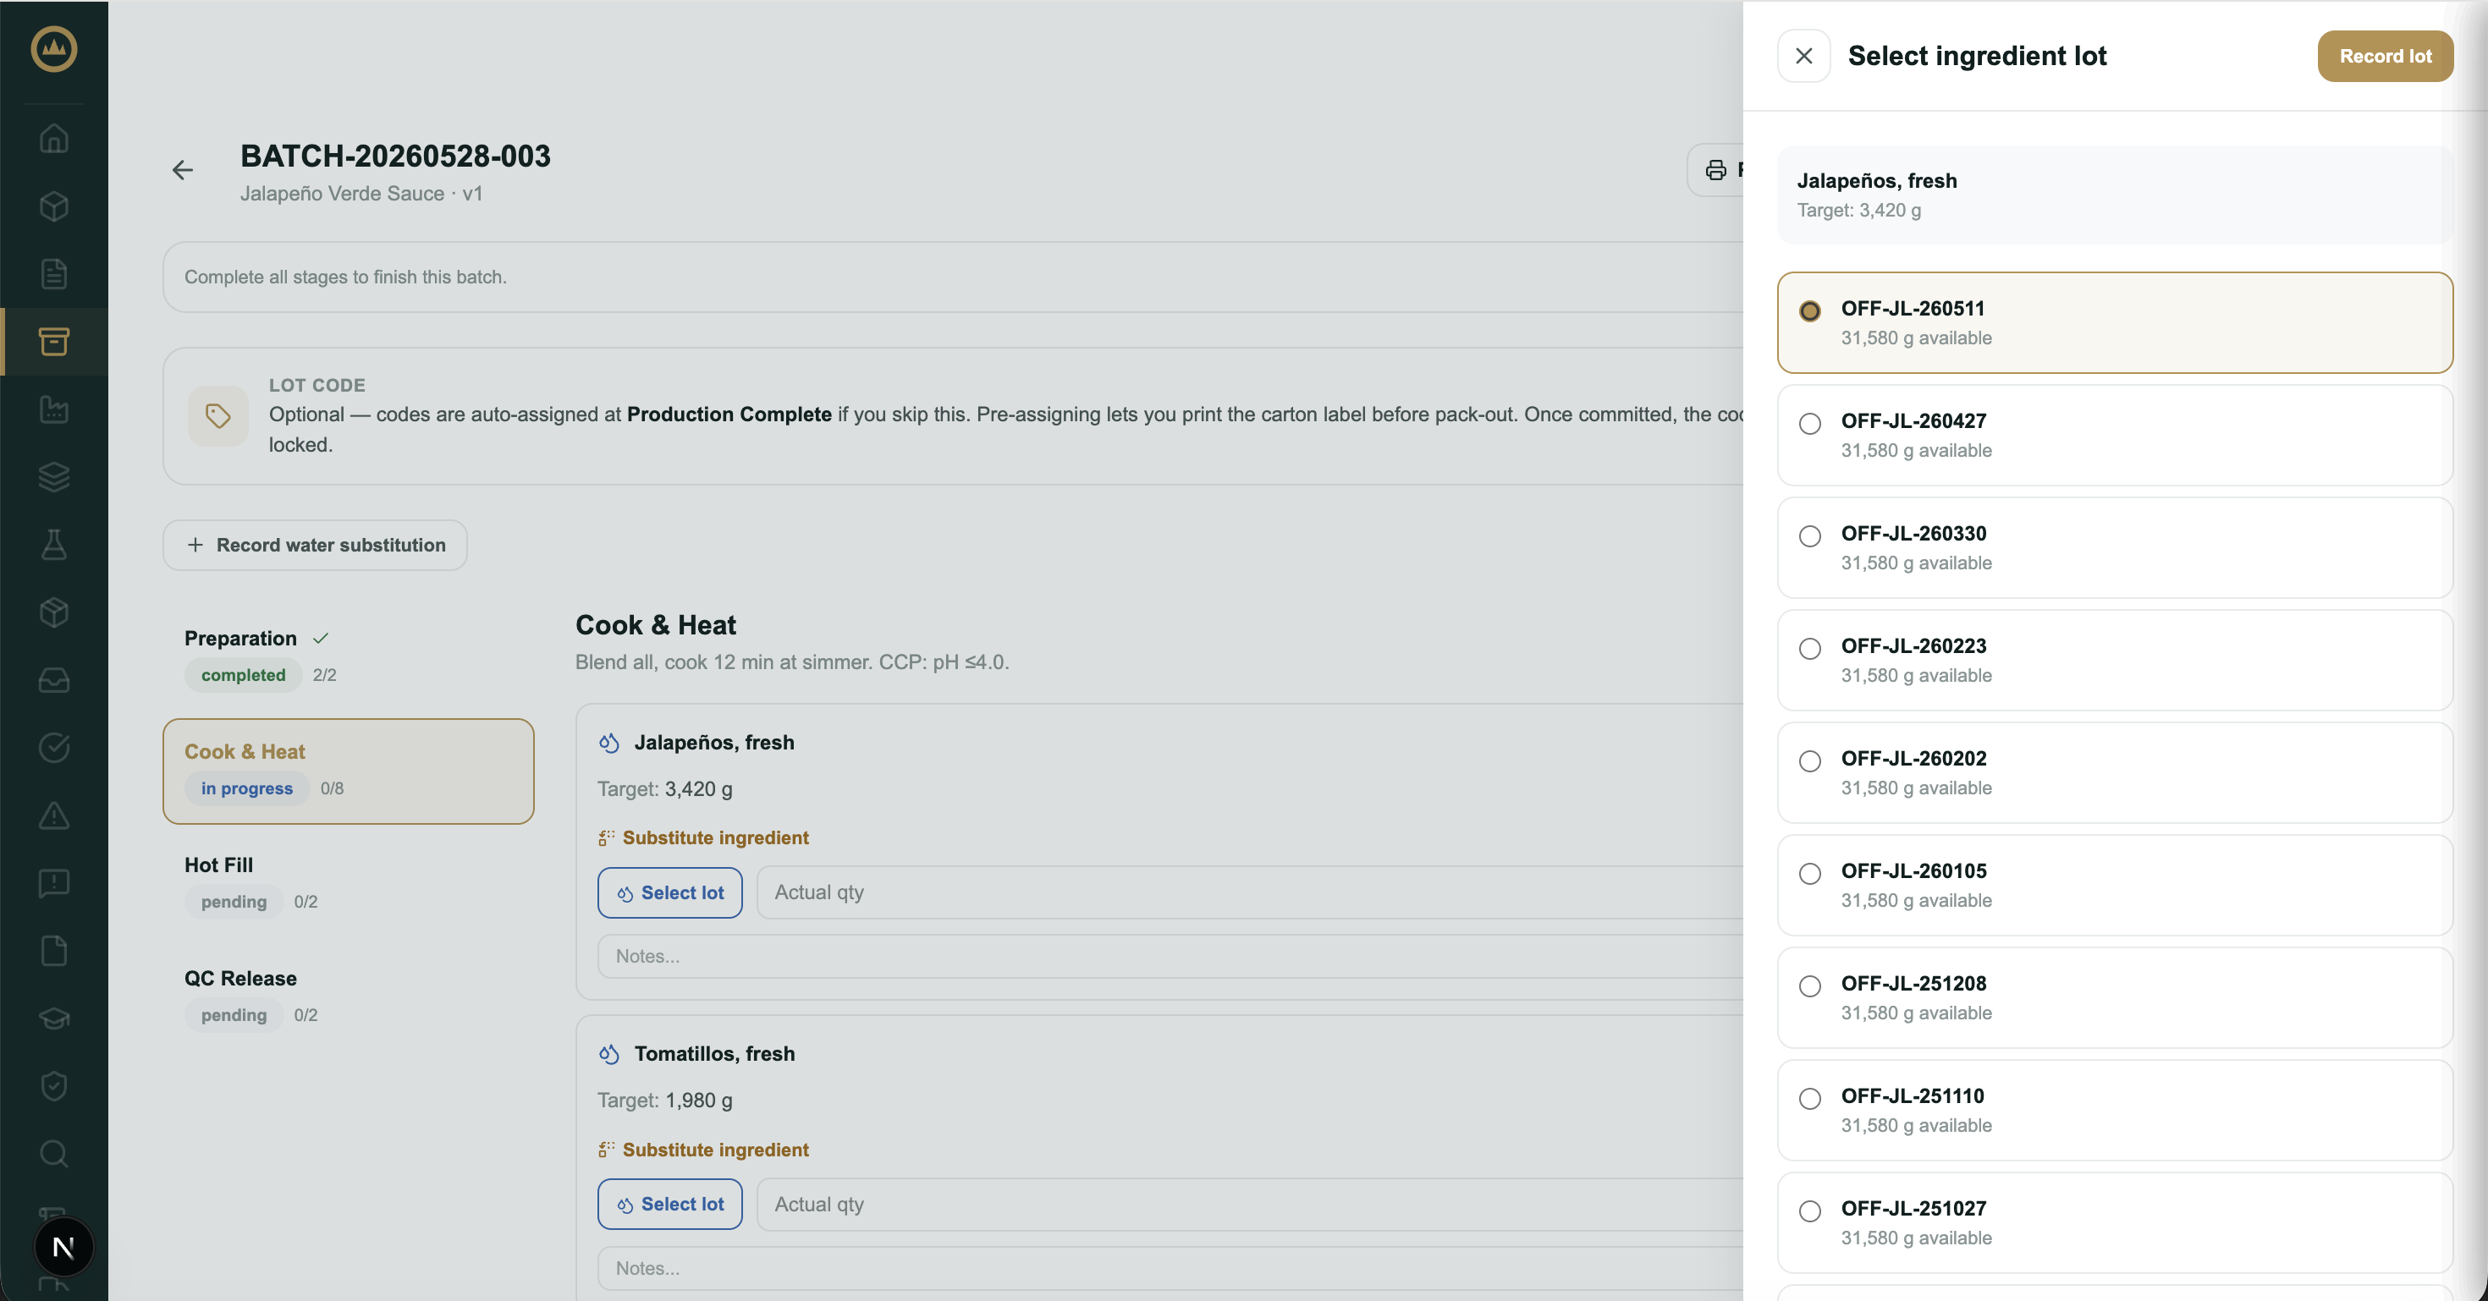Open the package box icon below the flask

click(54, 612)
